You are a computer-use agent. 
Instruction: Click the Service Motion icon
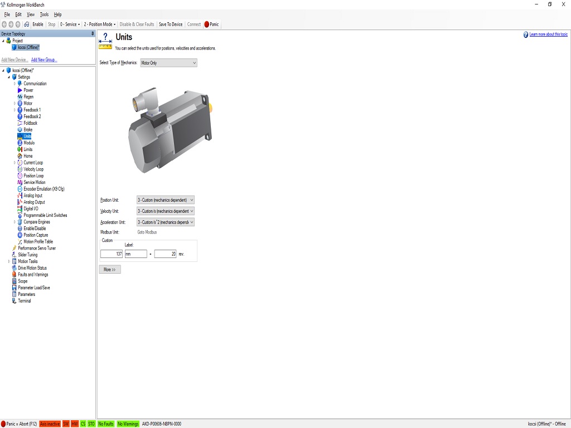[x=20, y=182]
